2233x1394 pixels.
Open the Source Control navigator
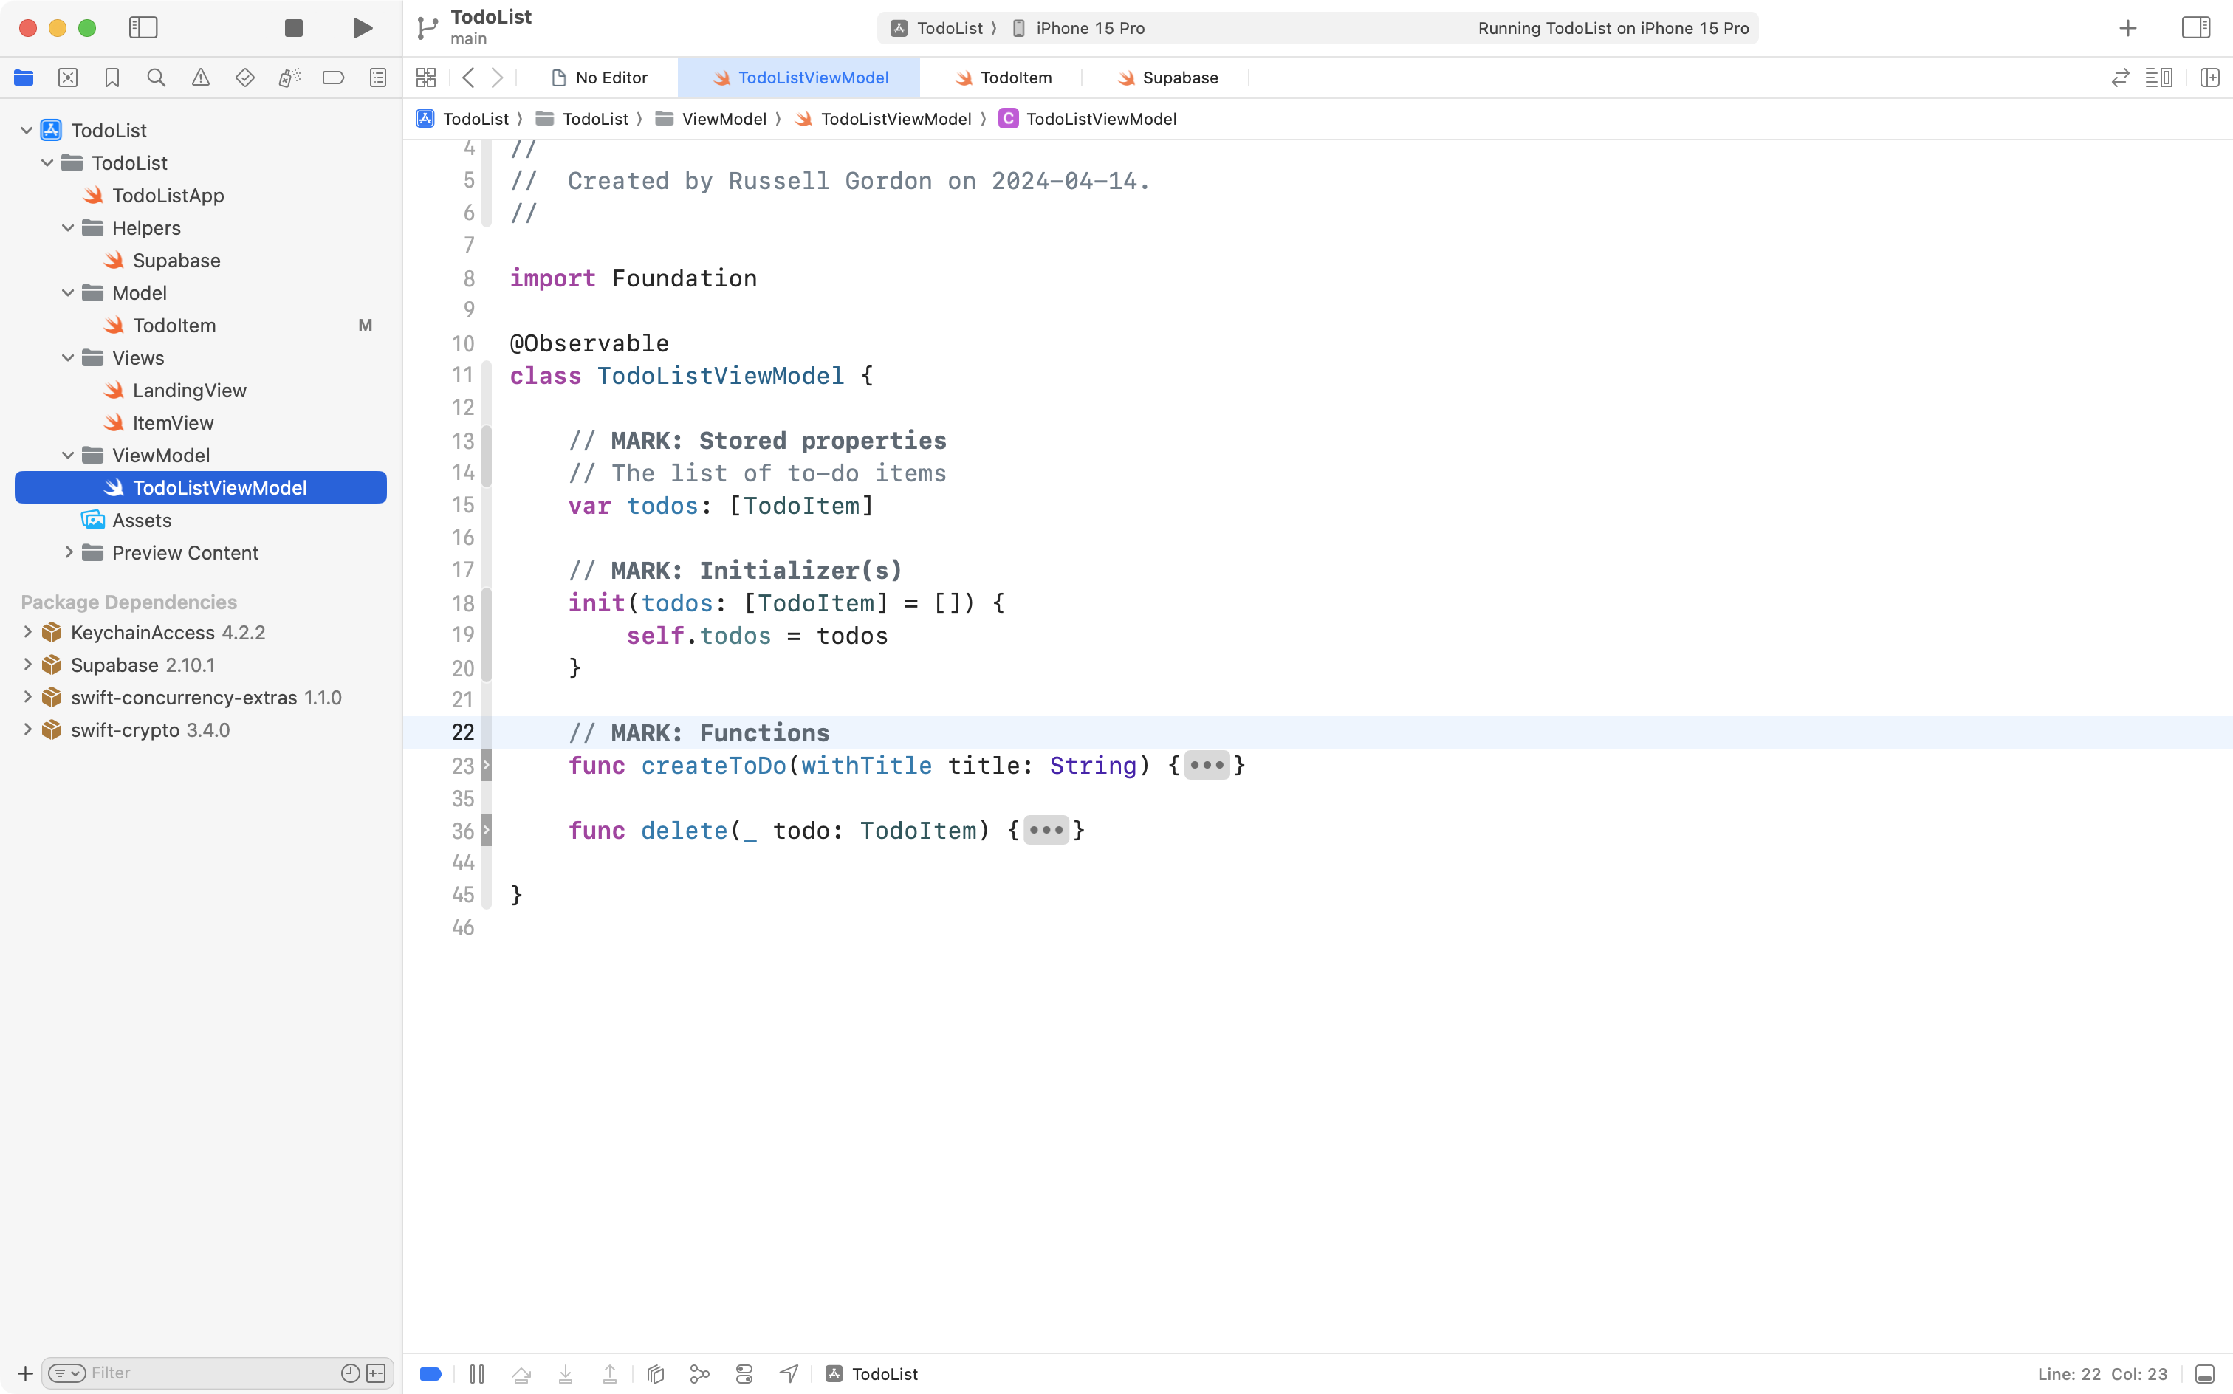(68, 78)
